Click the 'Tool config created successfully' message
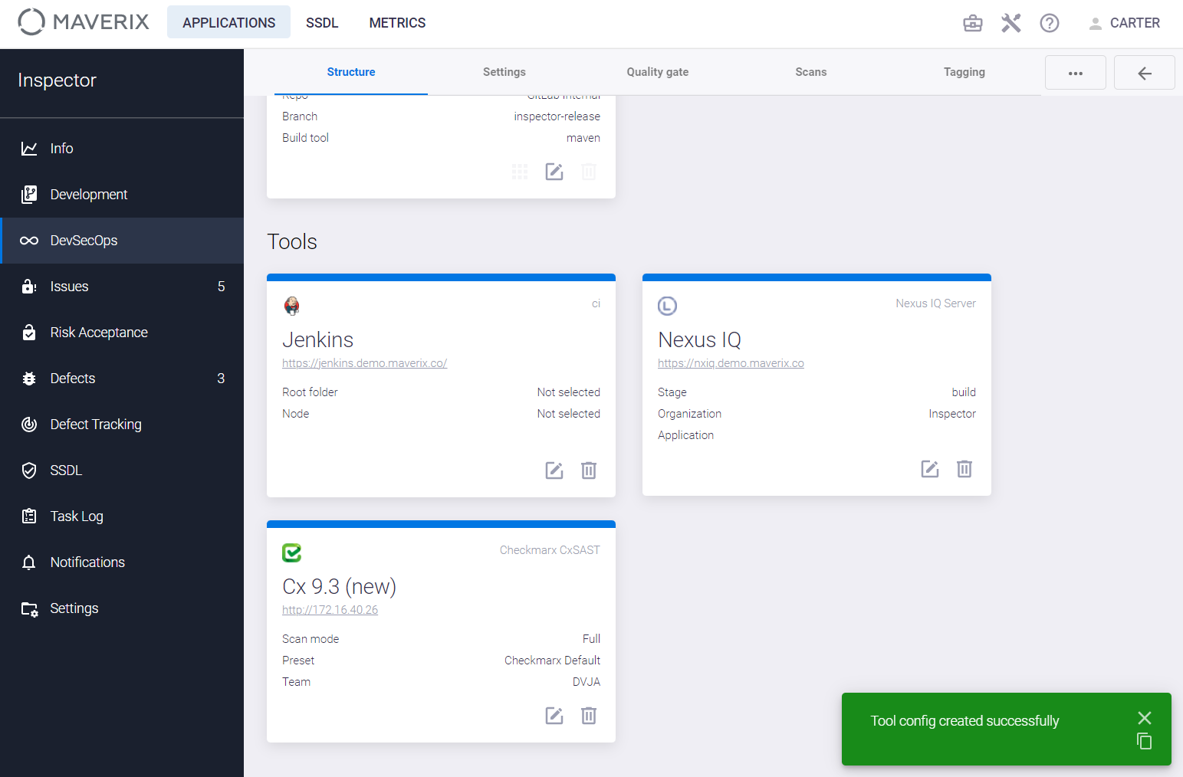 [x=964, y=721]
